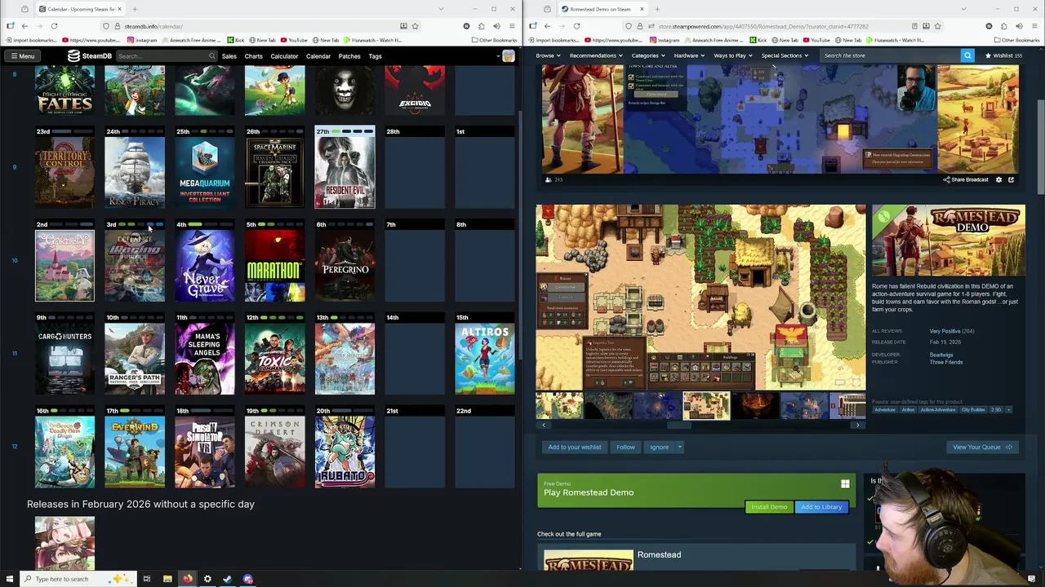This screenshot has height=587, width=1045.
Task: Open the Everwind game cover
Action: [135, 452]
